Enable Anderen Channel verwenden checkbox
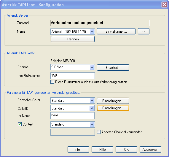169x157 pixels. pyautogui.click(x=98, y=132)
